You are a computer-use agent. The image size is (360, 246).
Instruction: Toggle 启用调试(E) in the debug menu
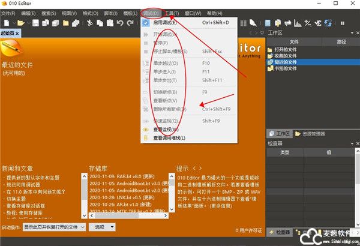(189, 23)
